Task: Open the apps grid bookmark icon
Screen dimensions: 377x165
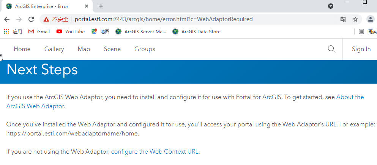Action: click(7, 31)
